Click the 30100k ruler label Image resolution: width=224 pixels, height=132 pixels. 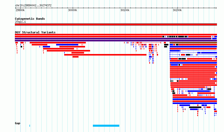click(x=125, y=10)
